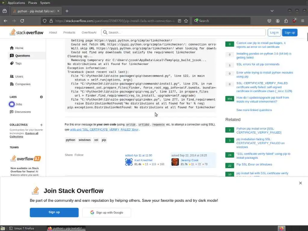Click the header Sign up button
The image size is (308, 231).
[x=290, y=32]
